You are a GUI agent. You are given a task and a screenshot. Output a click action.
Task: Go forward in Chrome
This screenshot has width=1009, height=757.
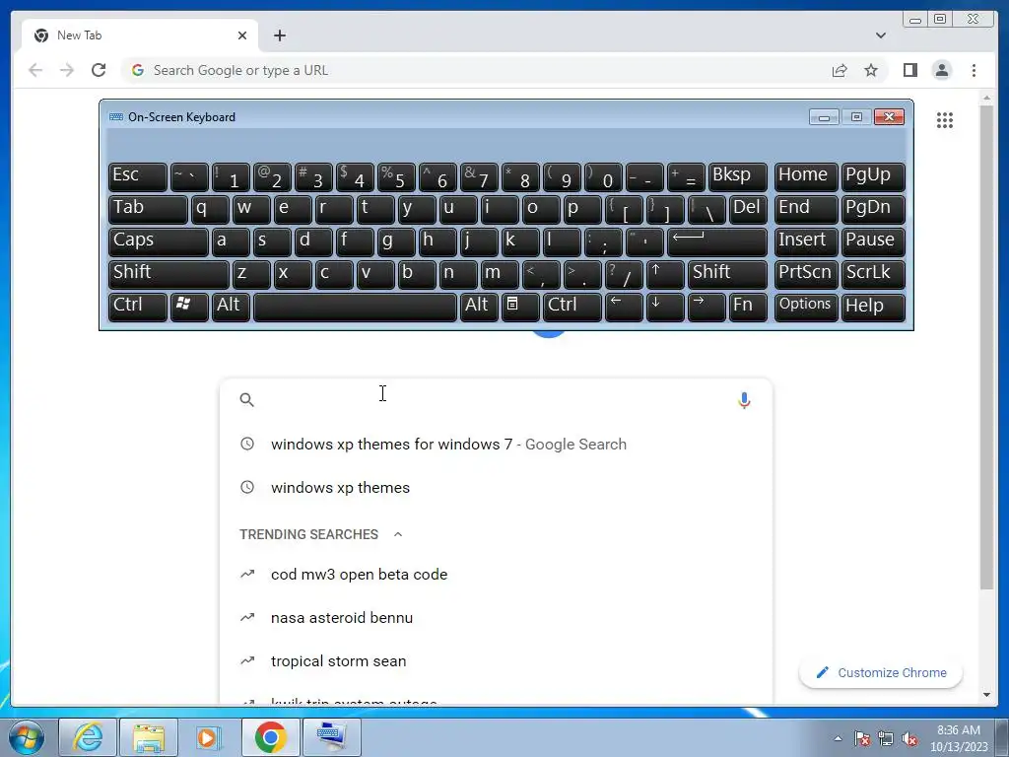click(x=67, y=70)
